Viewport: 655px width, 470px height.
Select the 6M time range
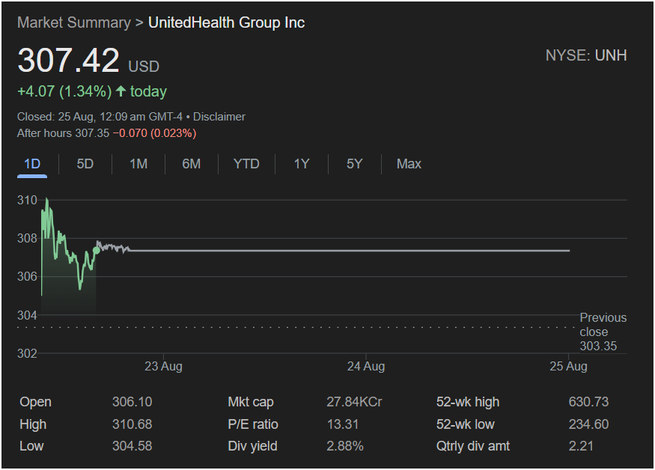point(192,164)
